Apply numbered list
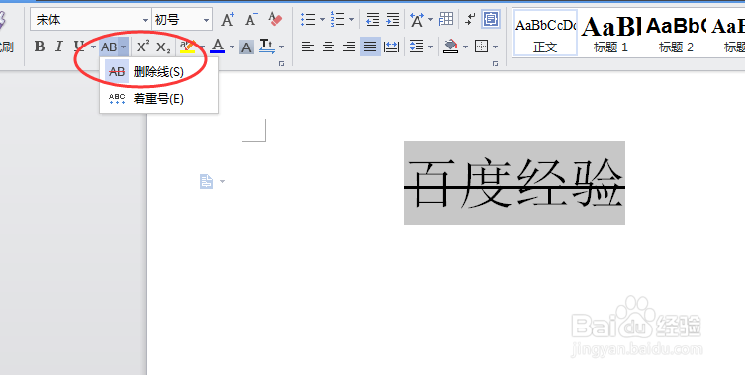 pos(337,20)
